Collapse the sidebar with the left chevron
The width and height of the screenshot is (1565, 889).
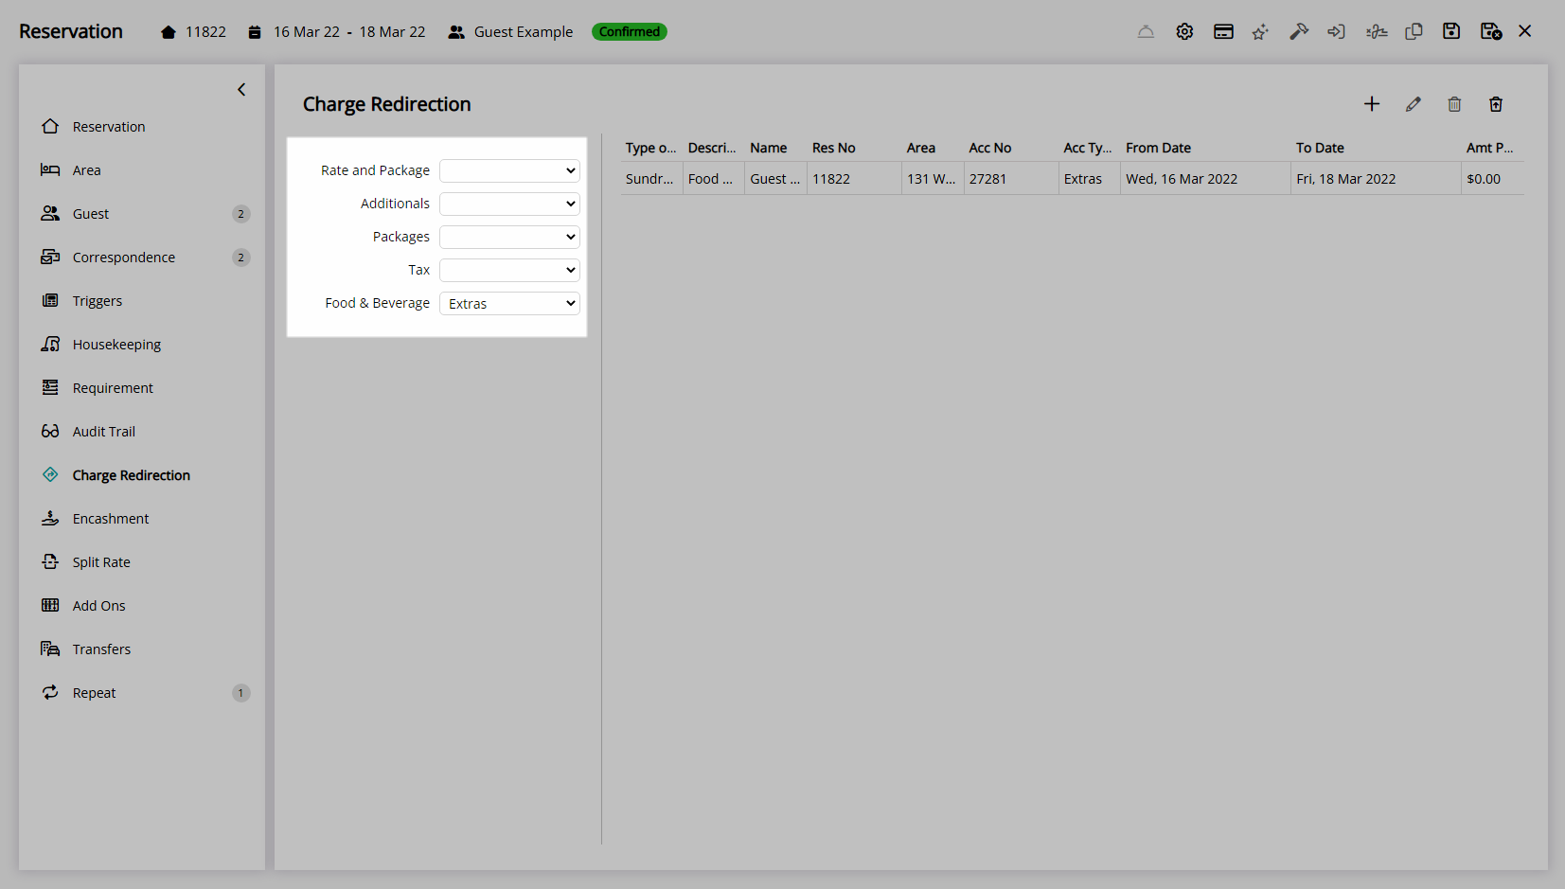pyautogui.click(x=241, y=89)
